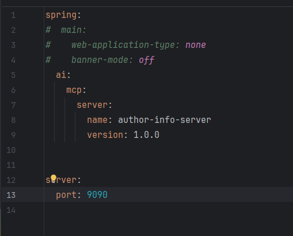Click line number 9 in the gutter
Image resolution: width=293 pixels, height=236 pixels.
tap(13, 135)
